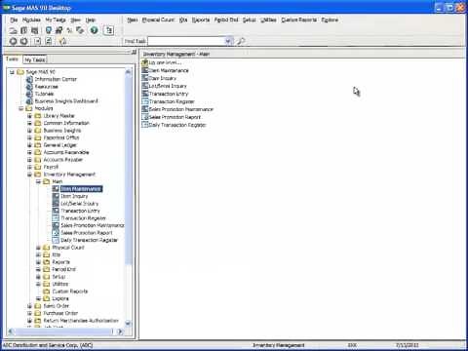Click Sales Promotion Report icon in tree
468x351 pixels.
[x=56, y=233]
